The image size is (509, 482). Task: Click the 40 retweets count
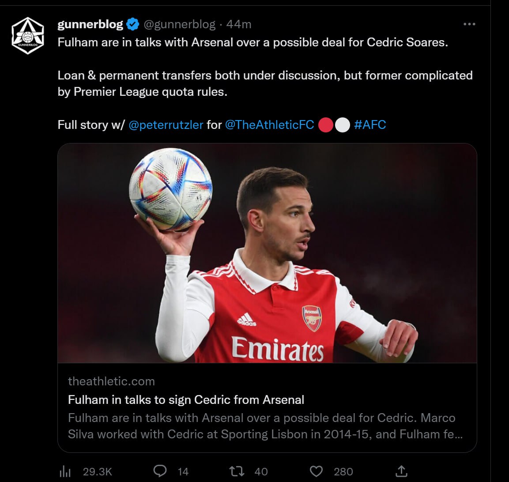(x=261, y=472)
